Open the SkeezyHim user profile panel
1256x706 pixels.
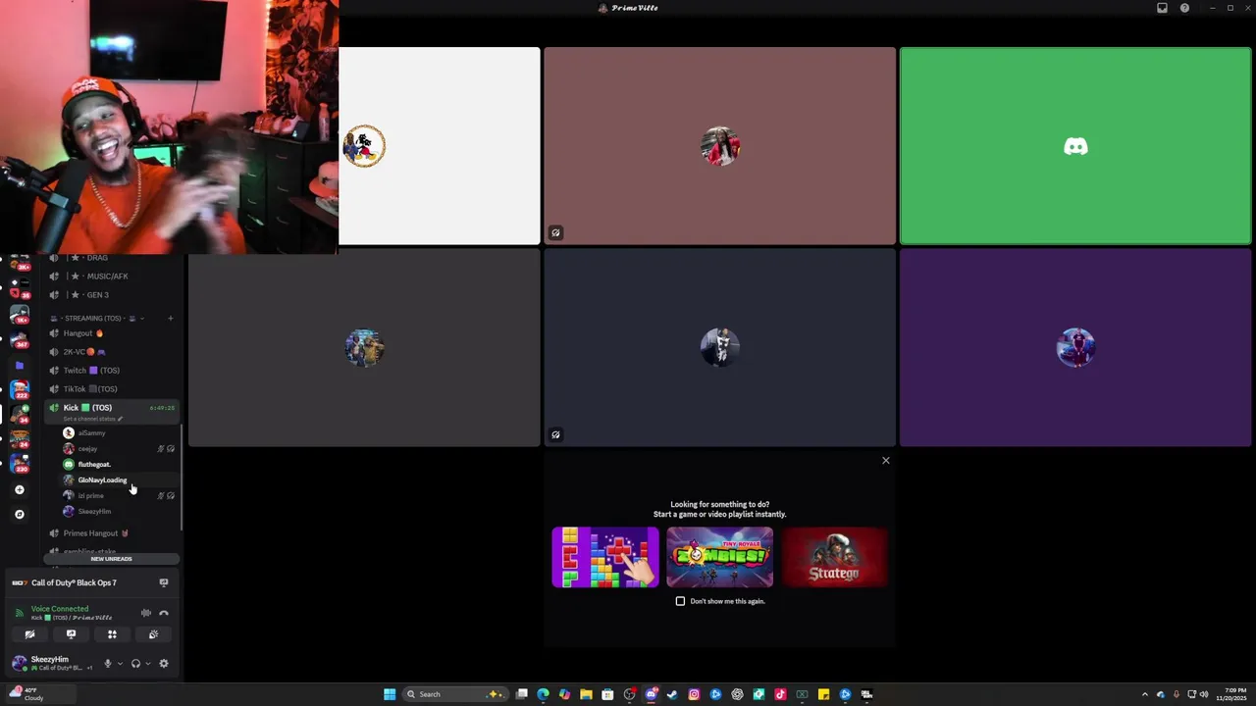click(x=51, y=664)
